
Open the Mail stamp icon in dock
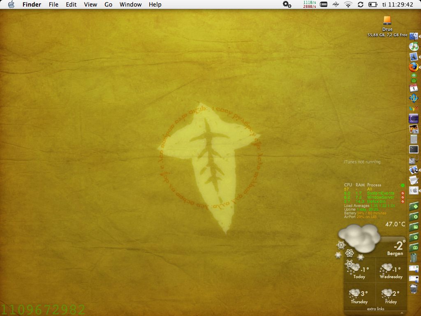(414, 57)
